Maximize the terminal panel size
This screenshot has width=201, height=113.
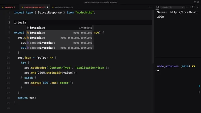point(193,7)
